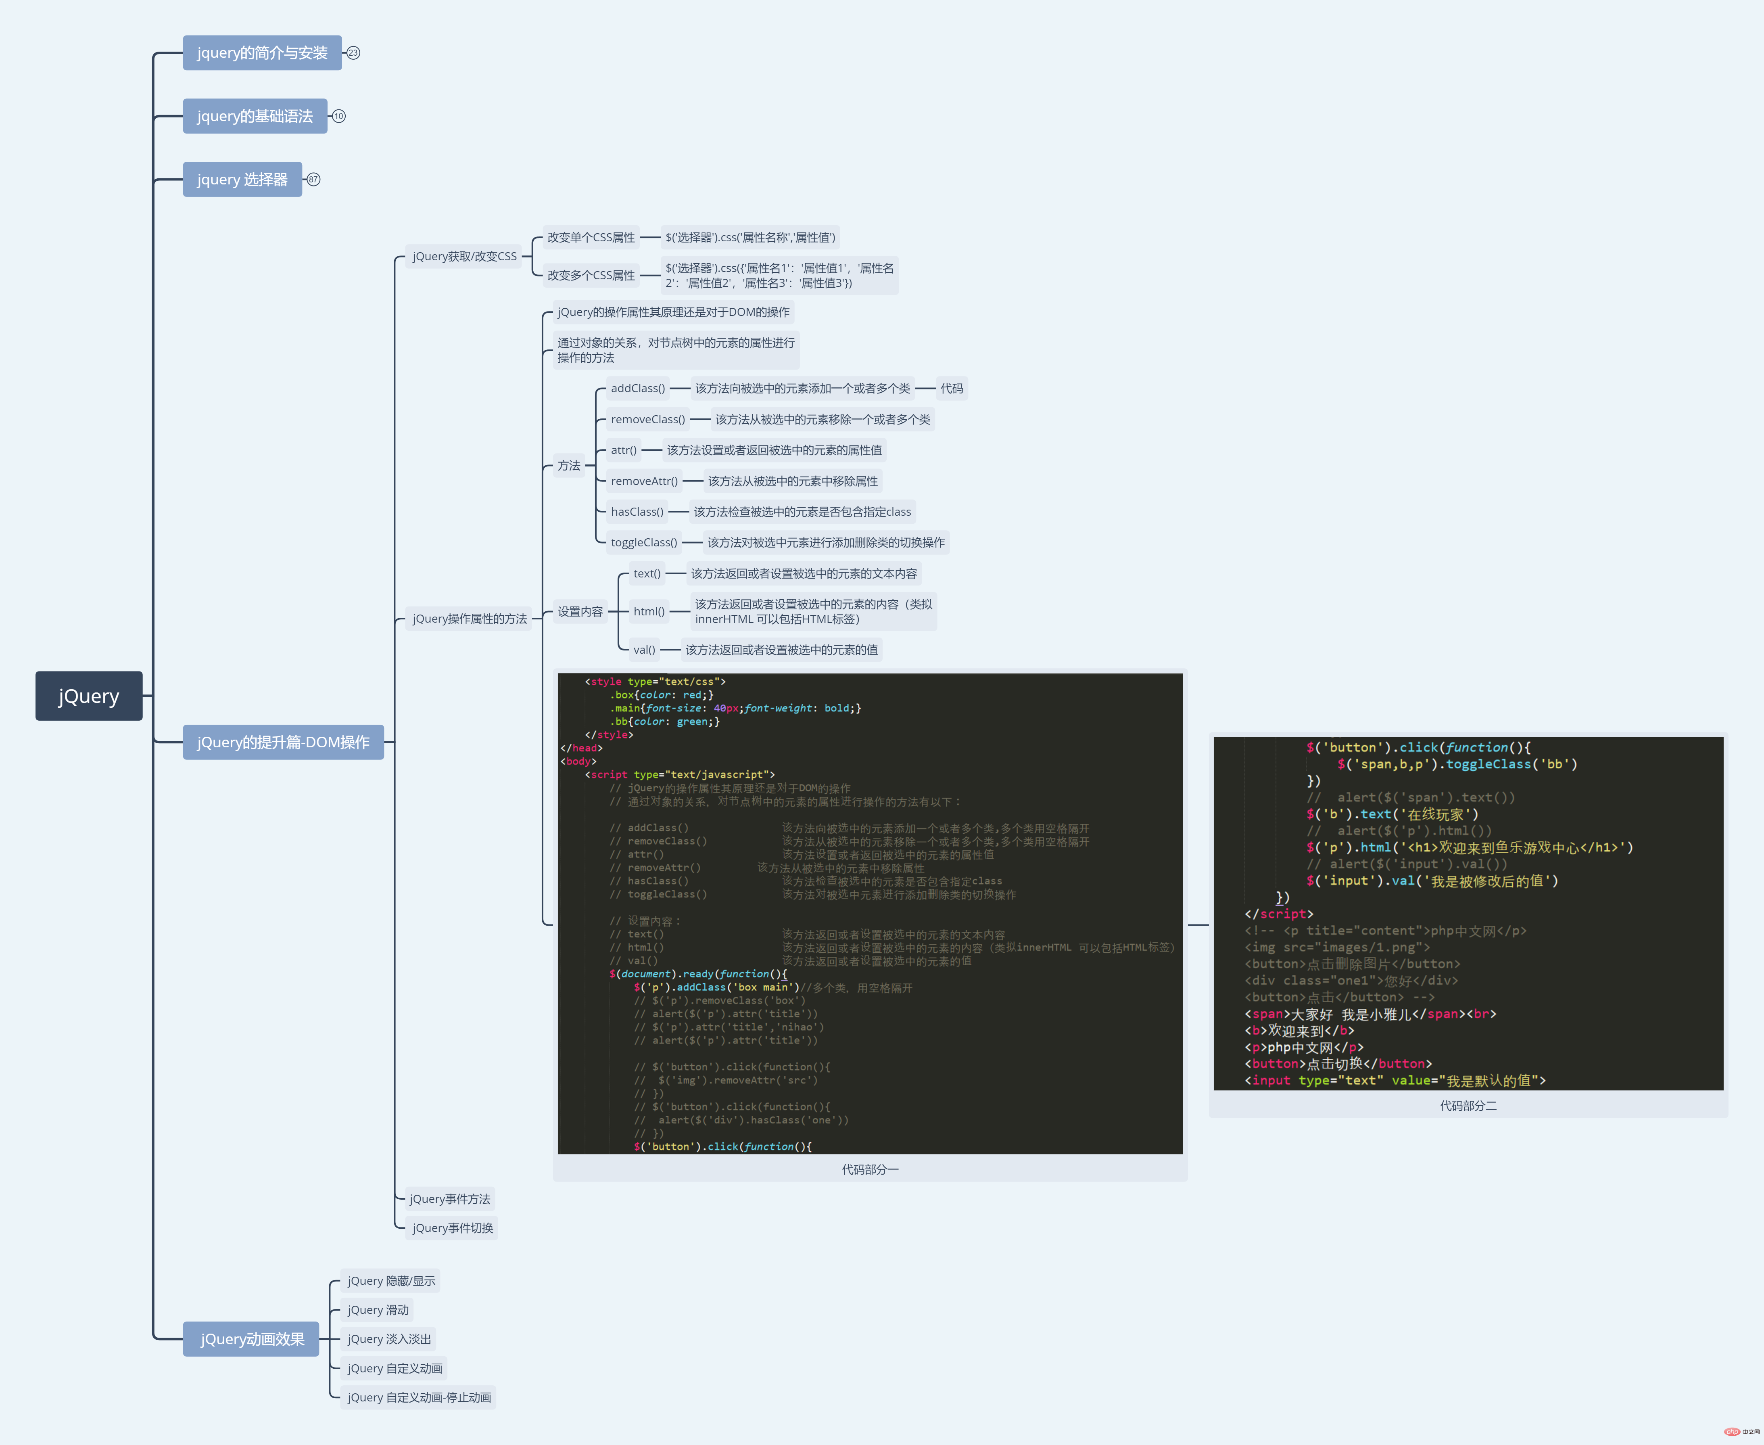Select the root jQuery node
The width and height of the screenshot is (1764, 1445).
(89, 696)
